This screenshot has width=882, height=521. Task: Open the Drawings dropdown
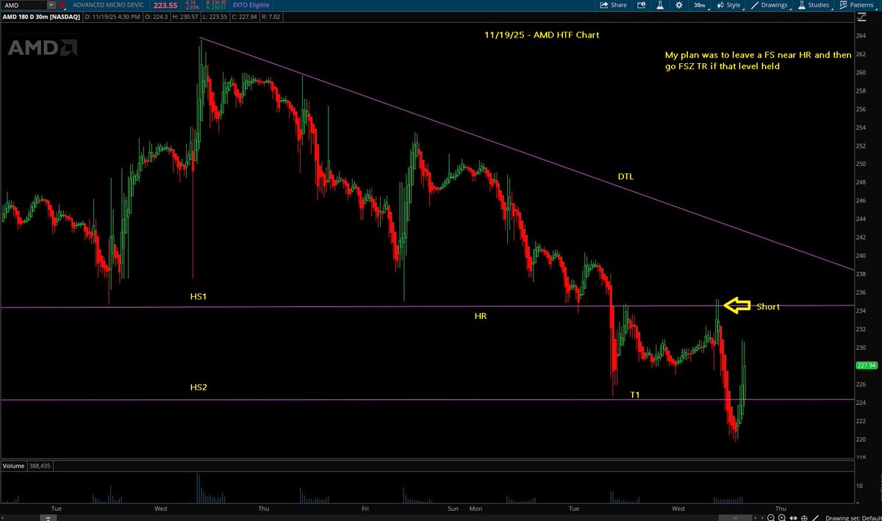pyautogui.click(x=772, y=5)
